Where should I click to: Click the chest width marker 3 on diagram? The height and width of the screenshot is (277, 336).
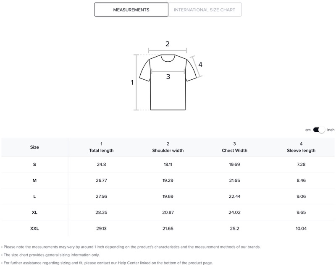(168, 77)
